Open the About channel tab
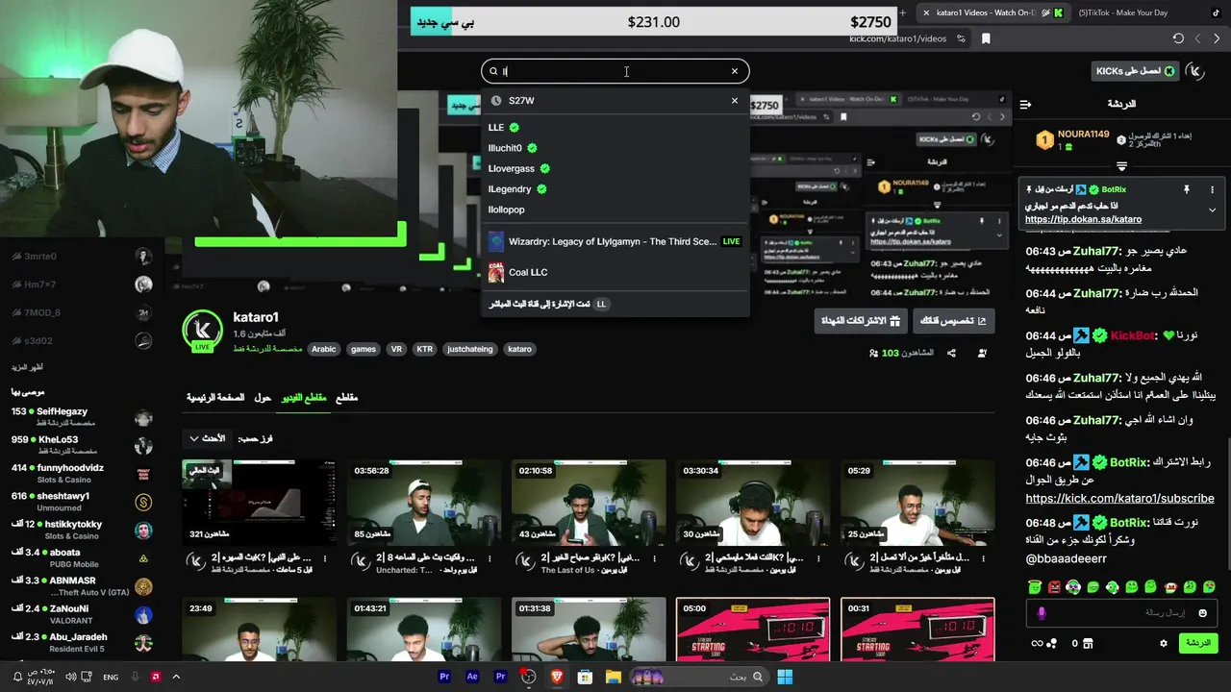 tap(263, 397)
